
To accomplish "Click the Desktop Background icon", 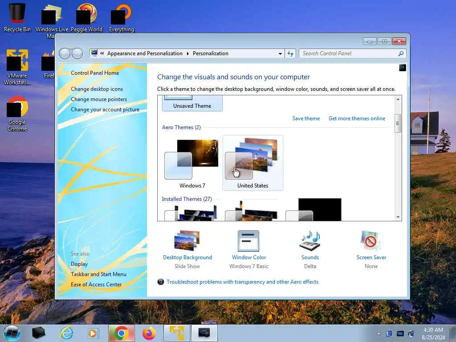I will pyautogui.click(x=187, y=241).
